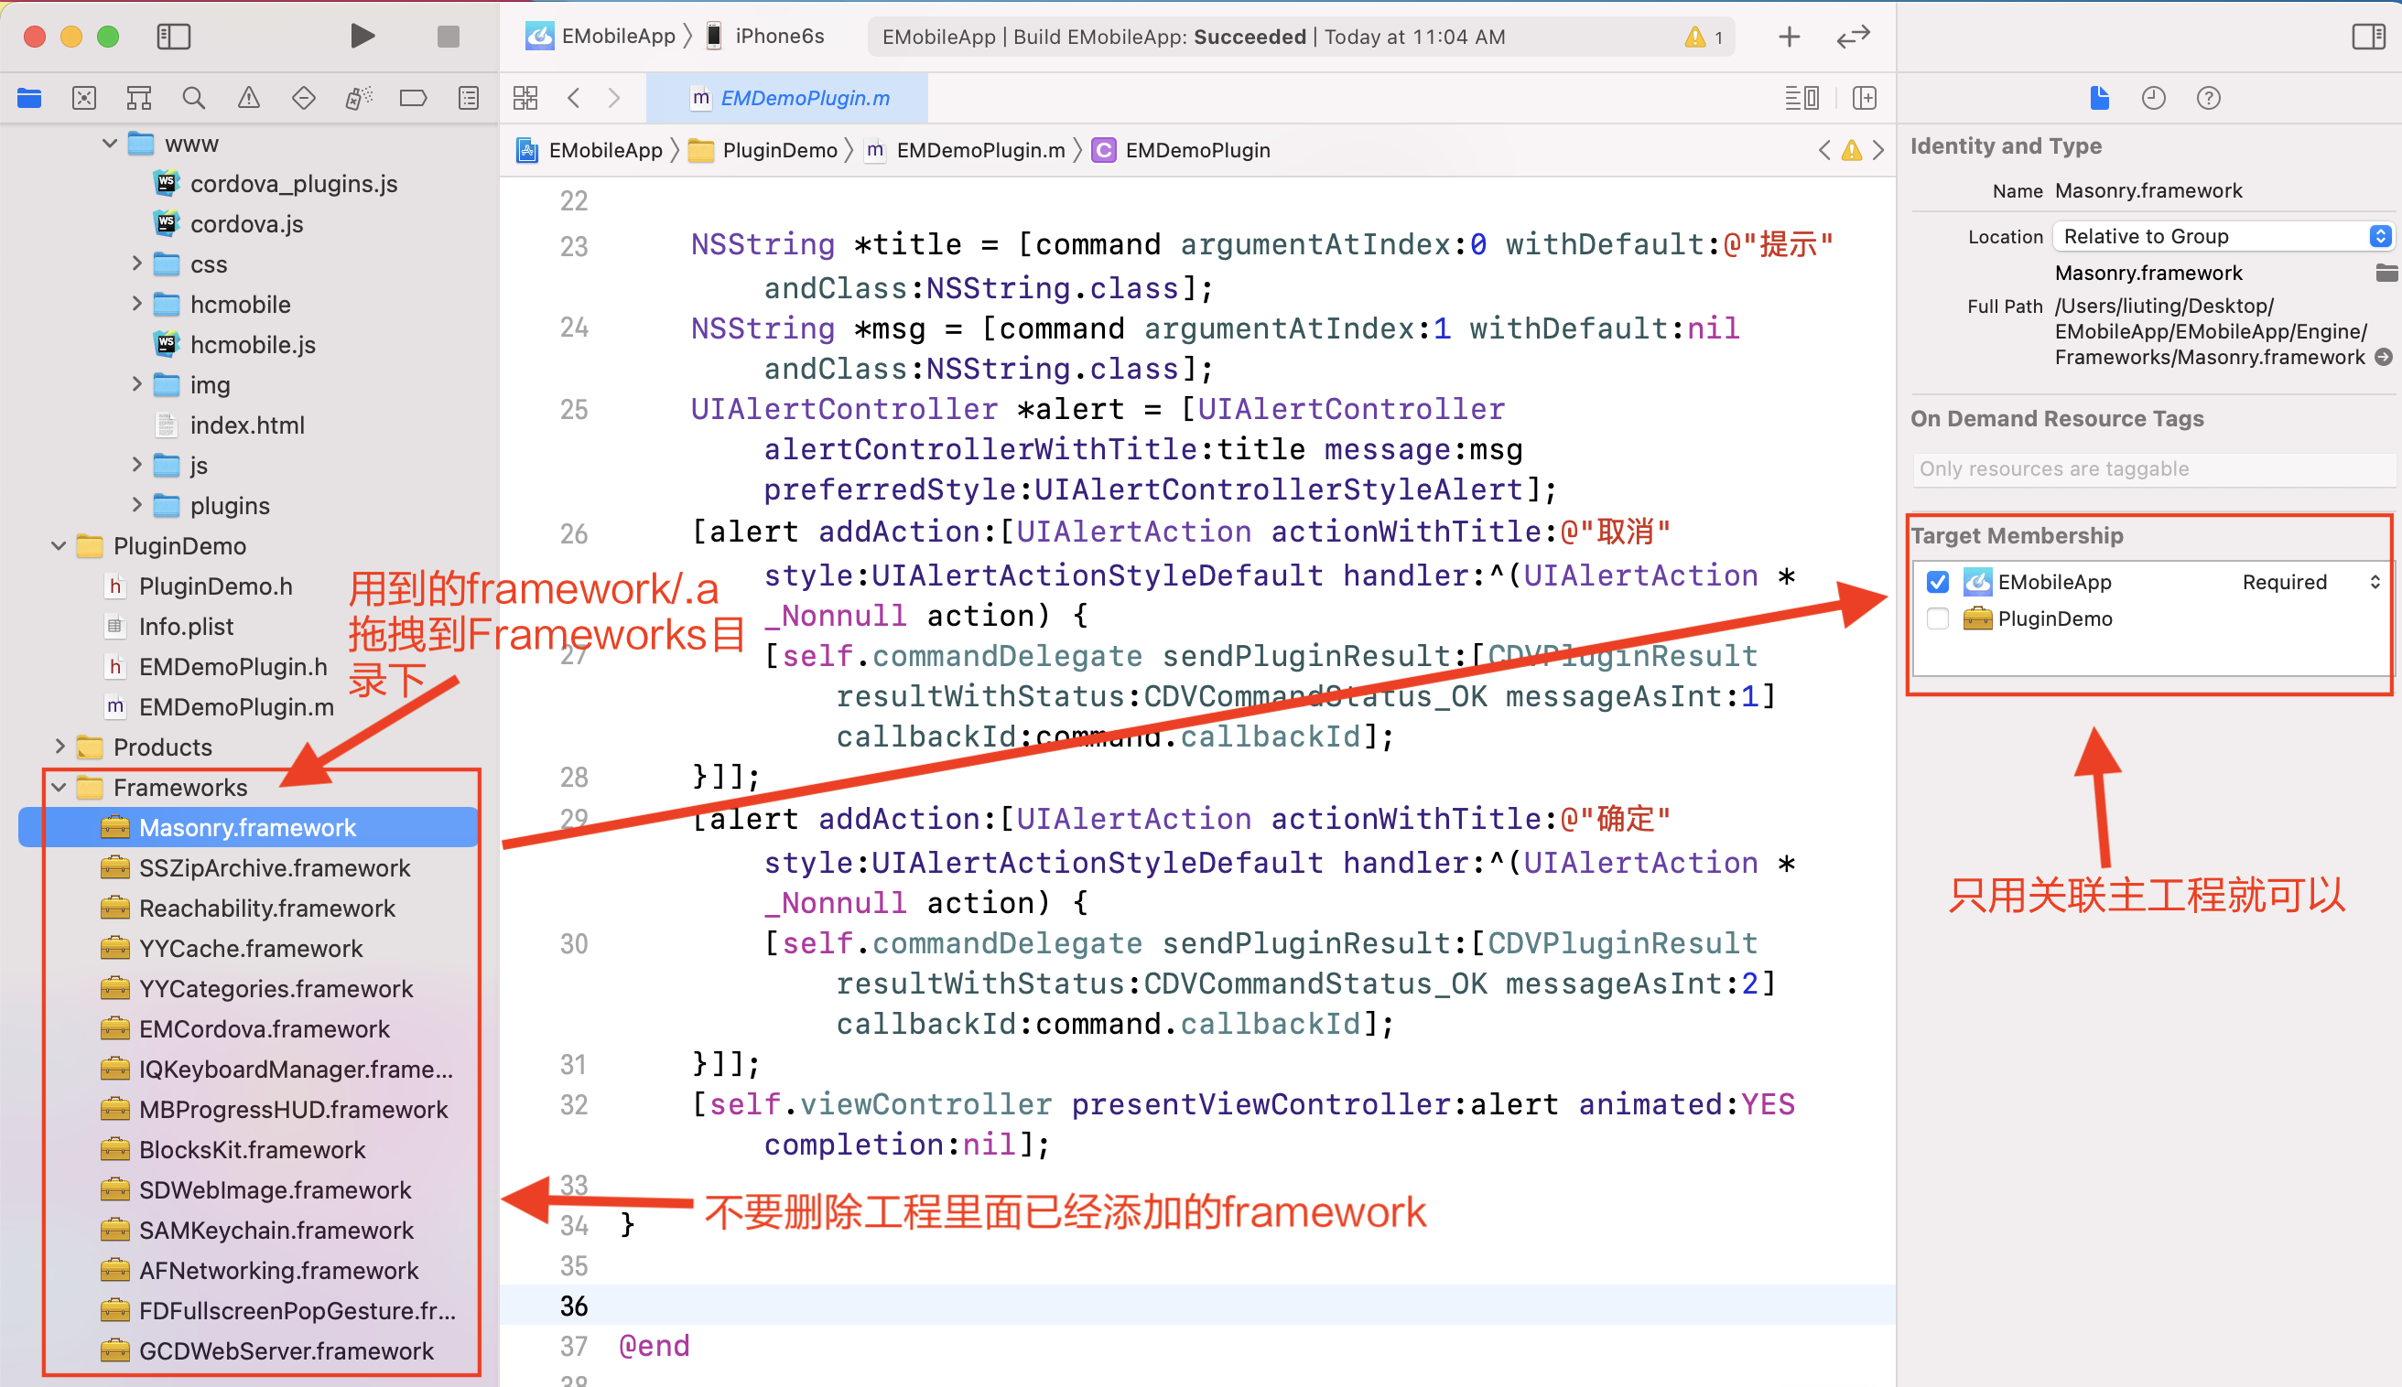
Task: Add an editor on the right
Action: coord(1865,97)
